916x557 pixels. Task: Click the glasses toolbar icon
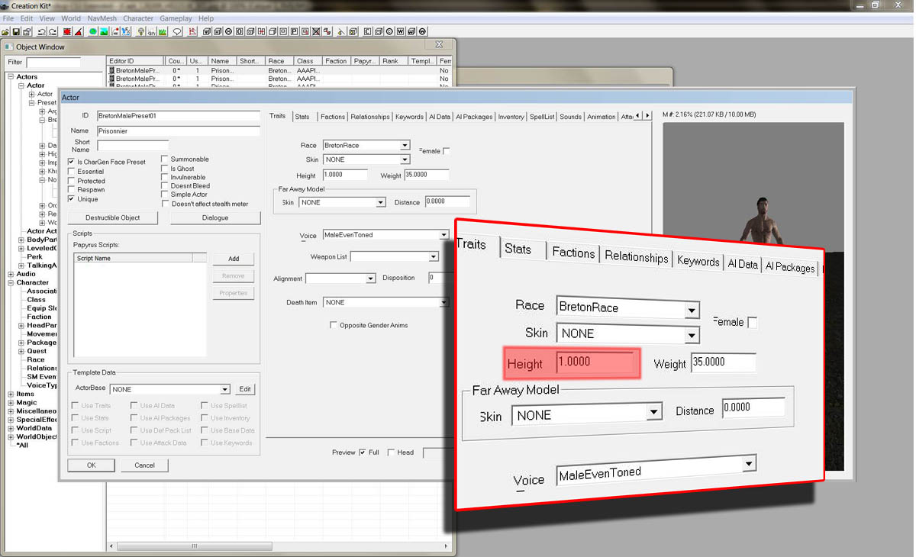(x=152, y=32)
